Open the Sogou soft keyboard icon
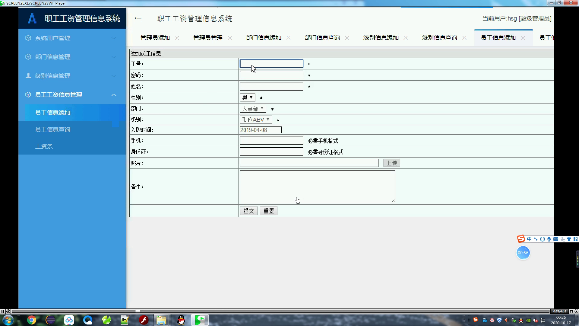 coord(556,239)
